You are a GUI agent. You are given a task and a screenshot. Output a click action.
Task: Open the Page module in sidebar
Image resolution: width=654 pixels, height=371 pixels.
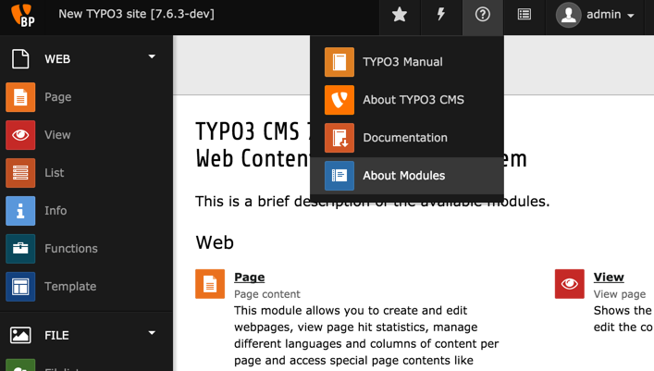click(58, 97)
